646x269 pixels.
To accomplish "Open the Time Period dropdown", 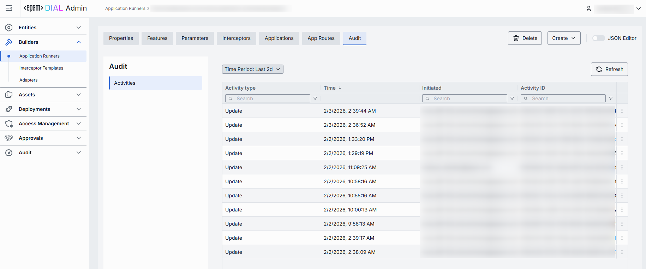I will (252, 69).
